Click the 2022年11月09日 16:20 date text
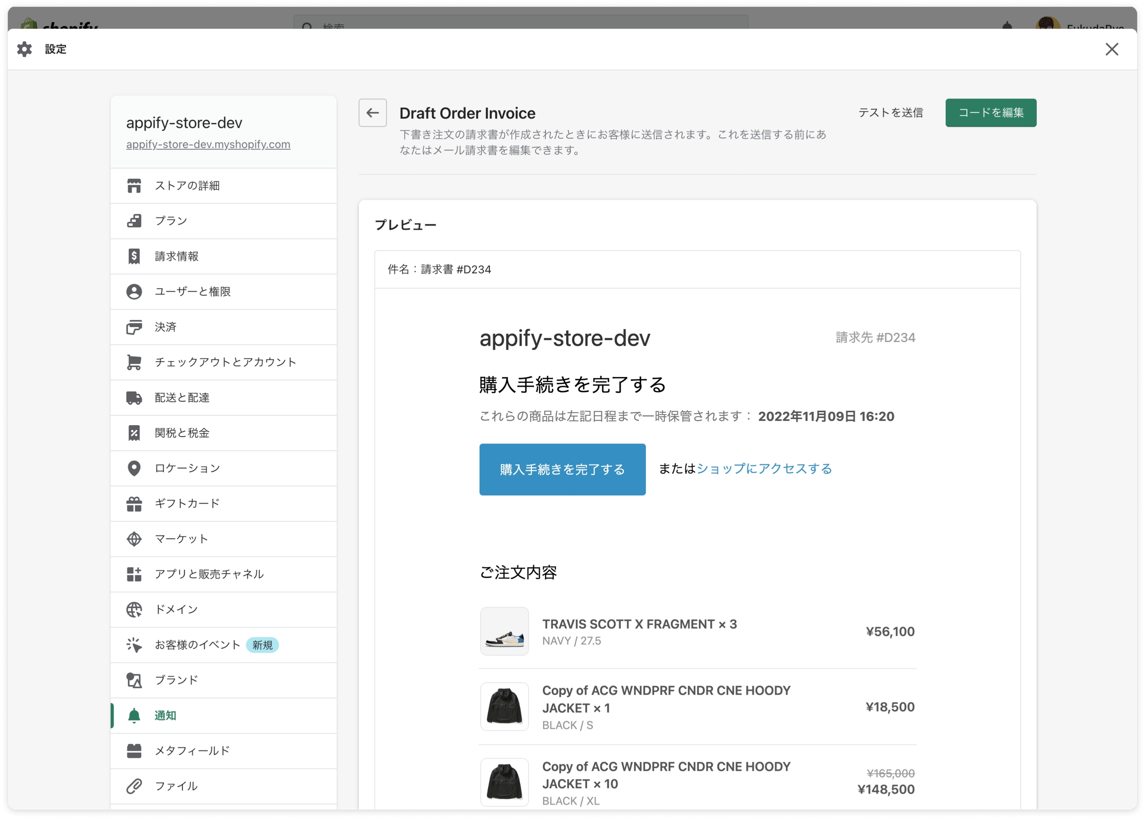 pyautogui.click(x=826, y=416)
